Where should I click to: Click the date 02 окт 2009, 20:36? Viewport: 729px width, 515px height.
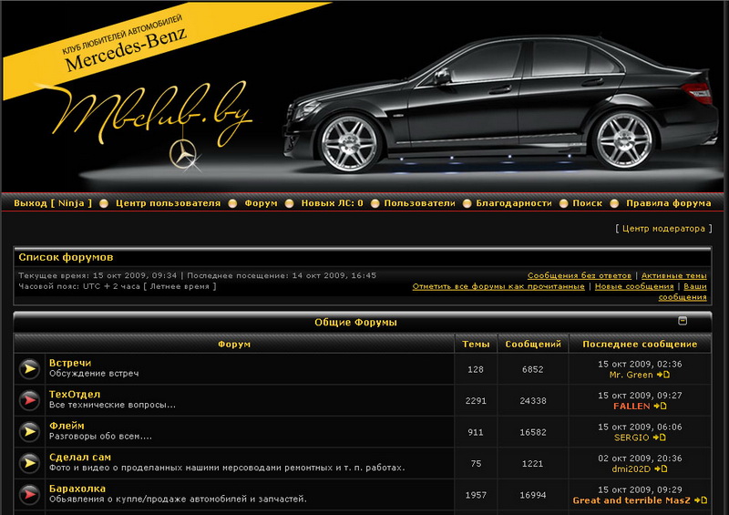pyautogui.click(x=640, y=458)
